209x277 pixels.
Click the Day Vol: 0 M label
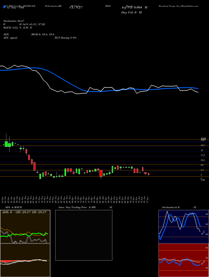click(131, 13)
